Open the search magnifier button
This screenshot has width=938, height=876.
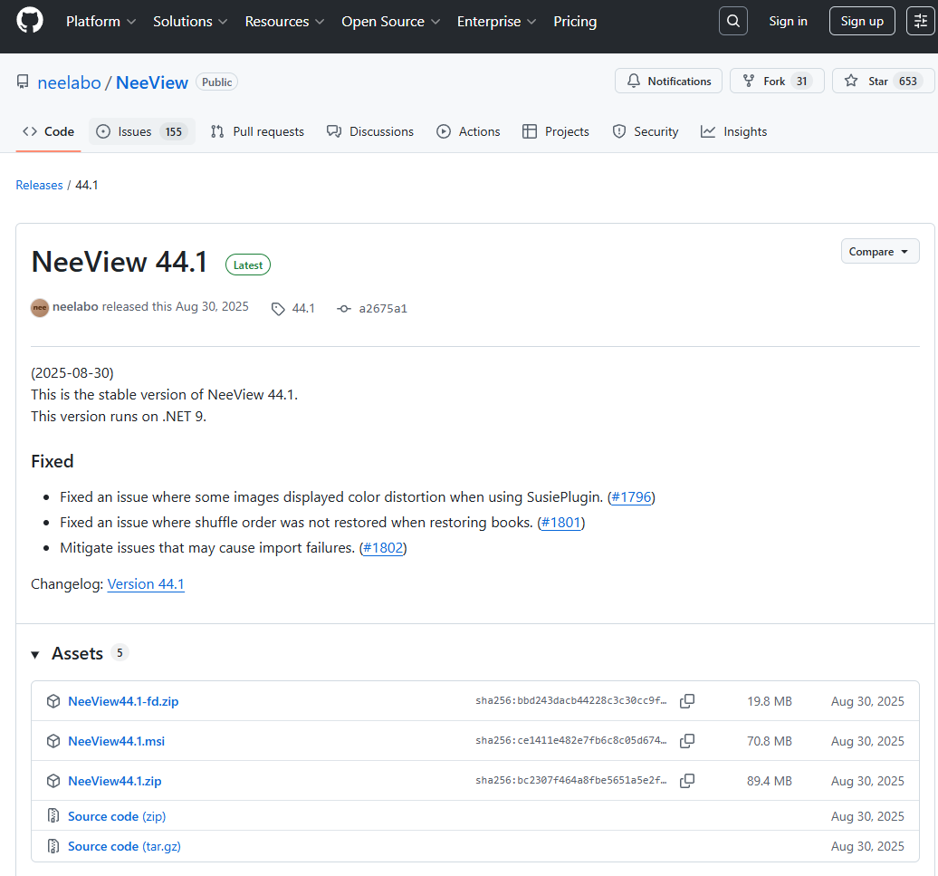[x=733, y=21]
